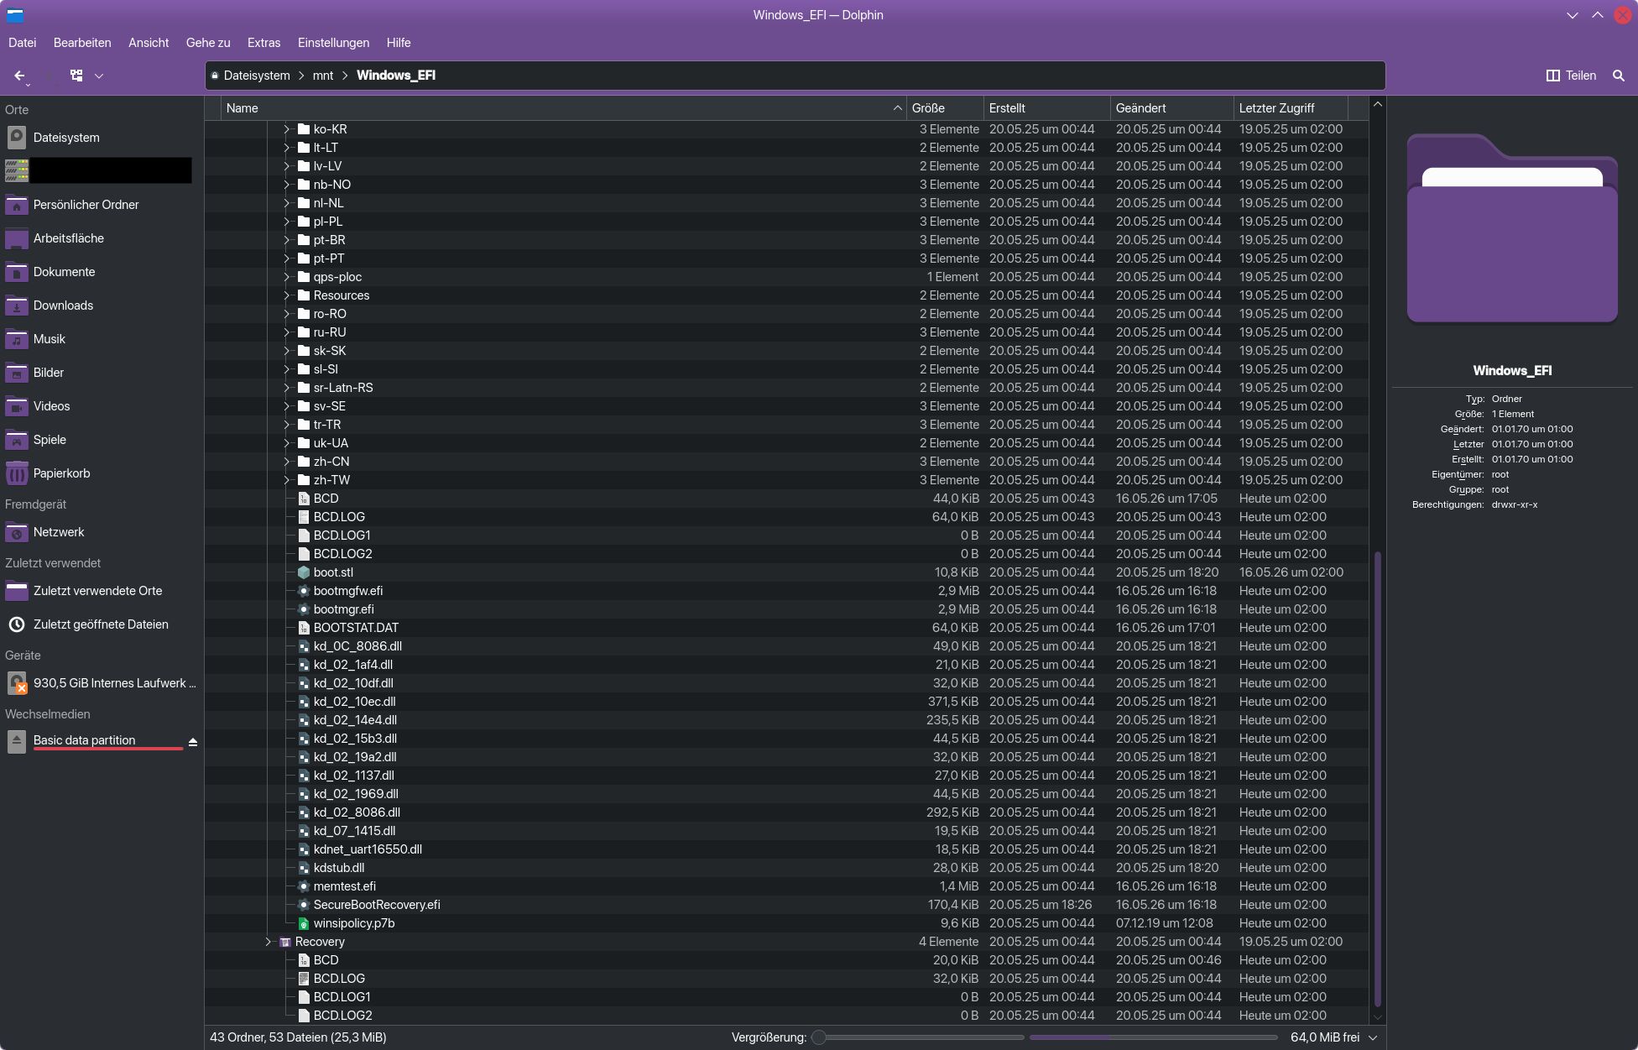Expand the Resources folder
The image size is (1638, 1050).
click(x=286, y=295)
